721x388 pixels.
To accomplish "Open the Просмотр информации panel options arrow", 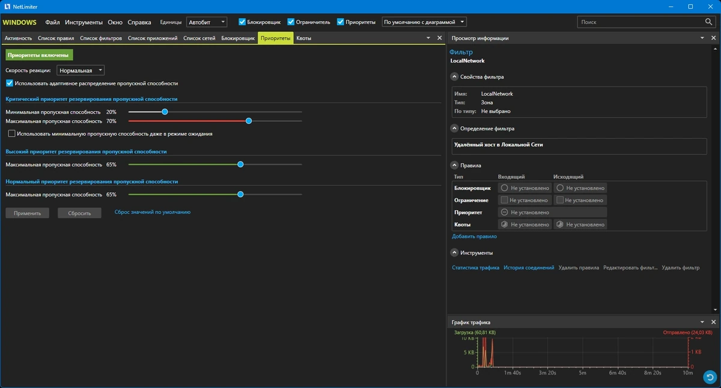I will [702, 38].
